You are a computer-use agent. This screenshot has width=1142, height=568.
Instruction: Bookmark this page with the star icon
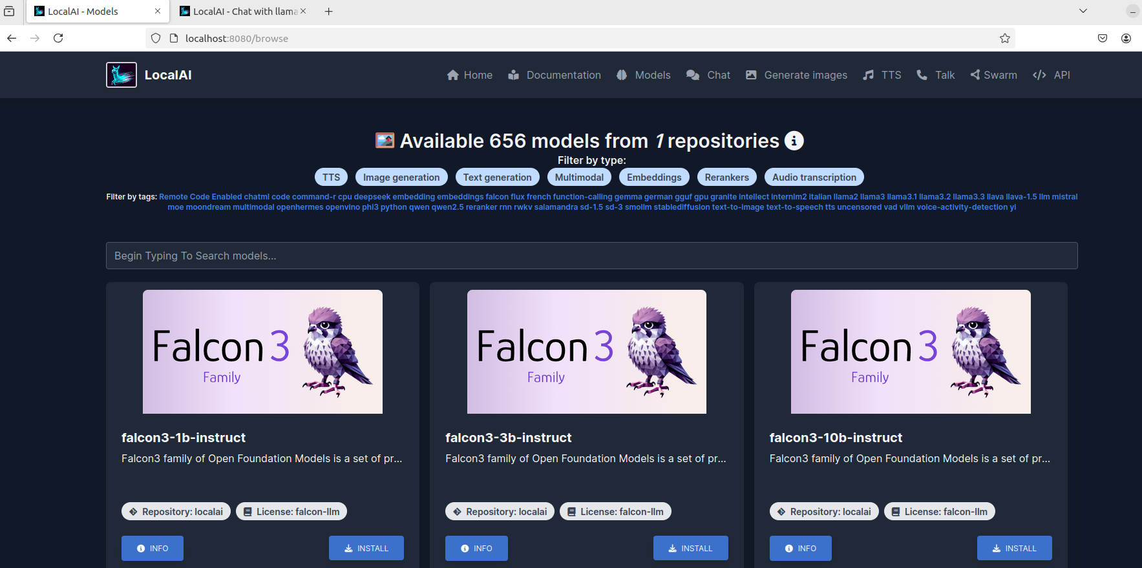tap(1004, 39)
